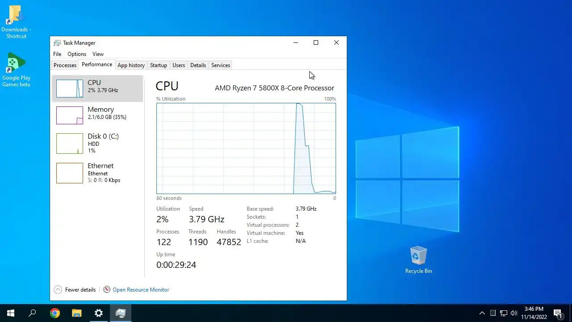This screenshot has width=572, height=322.
Task: Open the Options menu
Action: [x=77, y=54]
